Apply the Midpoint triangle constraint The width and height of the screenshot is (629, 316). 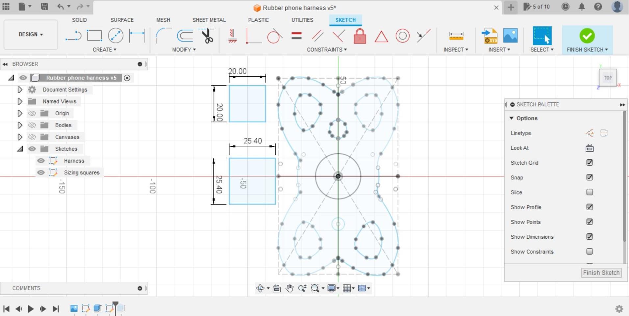pos(381,36)
